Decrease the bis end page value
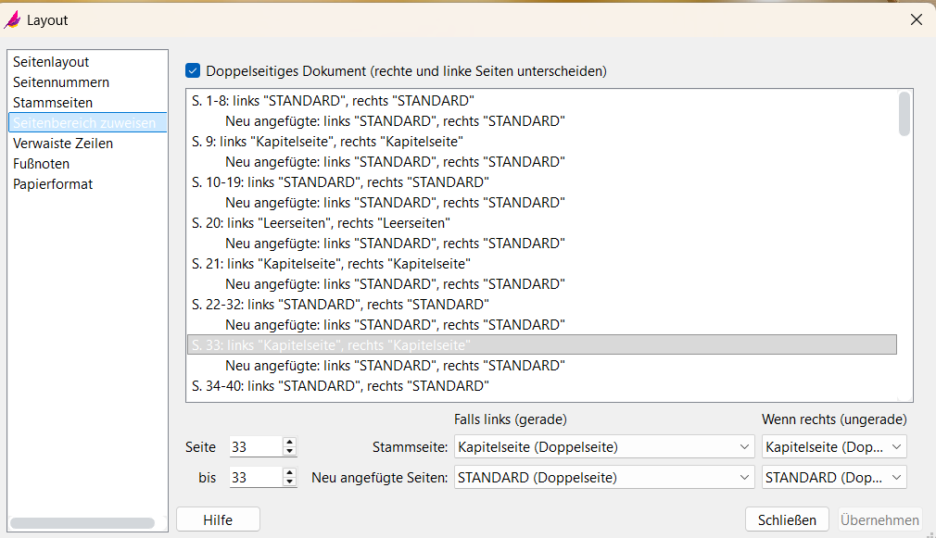The height and width of the screenshot is (538, 936). 290,482
